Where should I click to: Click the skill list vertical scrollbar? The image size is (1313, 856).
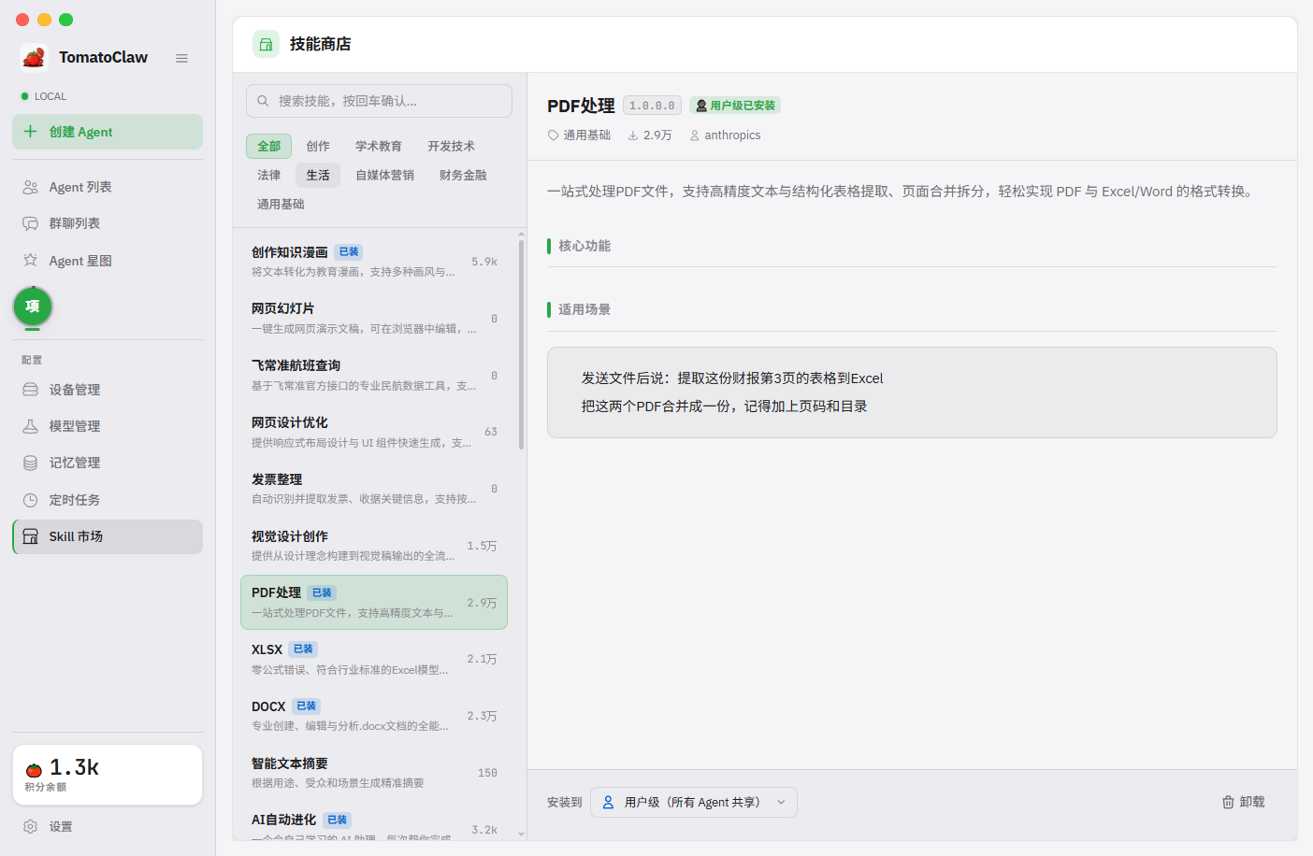tap(521, 346)
